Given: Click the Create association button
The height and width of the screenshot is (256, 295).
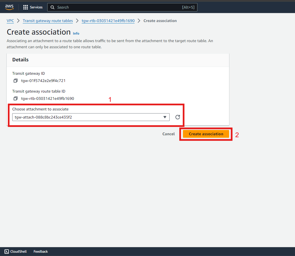Looking at the screenshot, I should [206, 134].
